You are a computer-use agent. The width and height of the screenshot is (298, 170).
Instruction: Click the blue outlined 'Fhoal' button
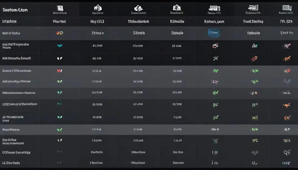tap(214, 33)
